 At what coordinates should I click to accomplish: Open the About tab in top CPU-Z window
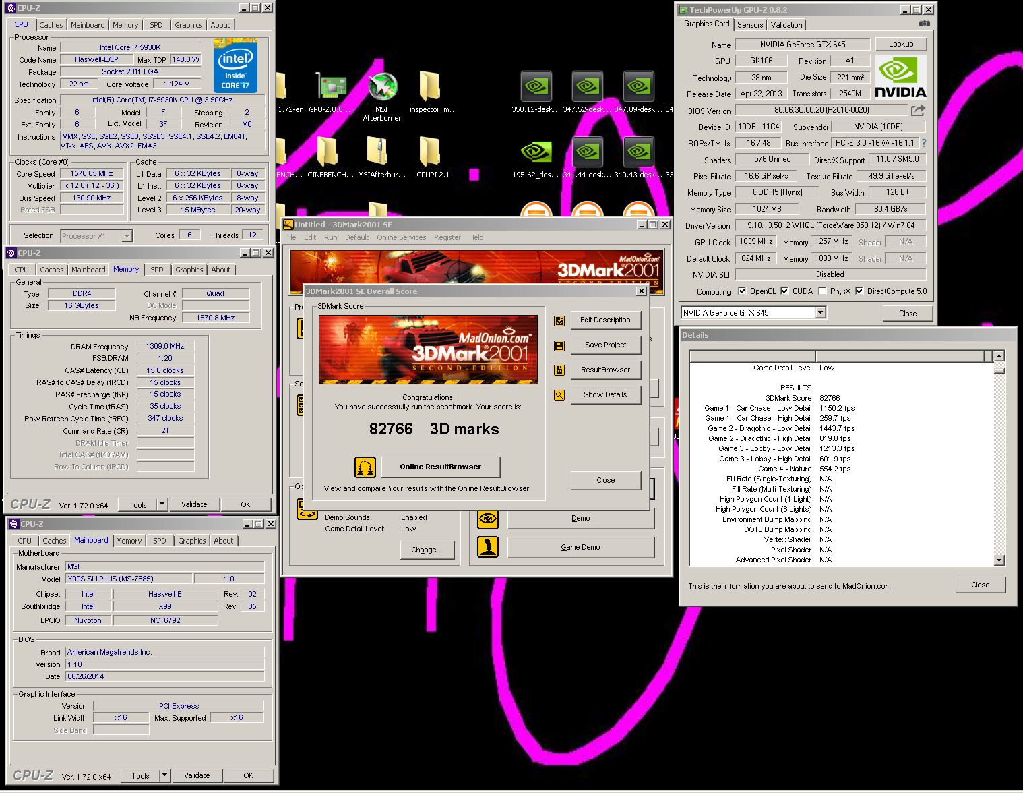point(220,25)
